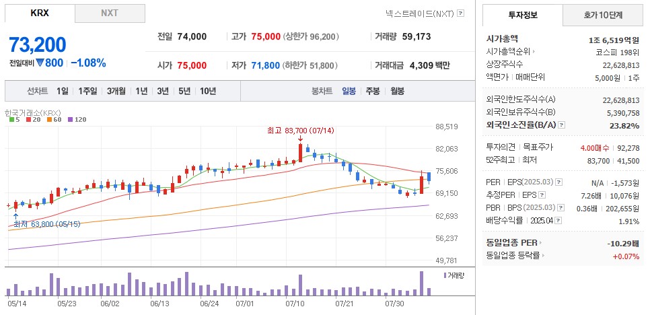This screenshot has height=315, width=650.
Task: Click the 시가총액순위 link label
Action: tap(508, 52)
